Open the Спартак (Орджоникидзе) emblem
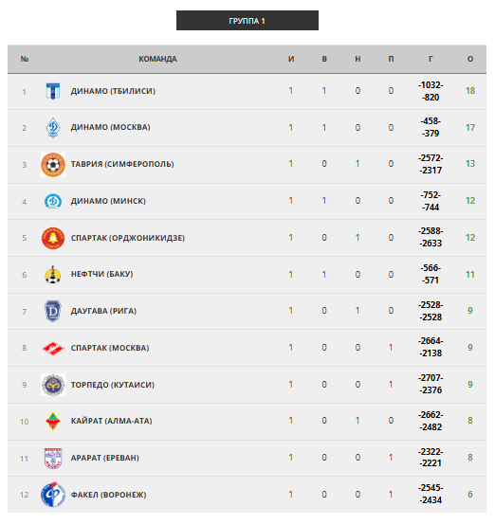495x525 pixels. (x=53, y=238)
